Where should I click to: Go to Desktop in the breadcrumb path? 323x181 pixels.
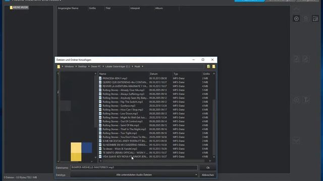point(82,66)
